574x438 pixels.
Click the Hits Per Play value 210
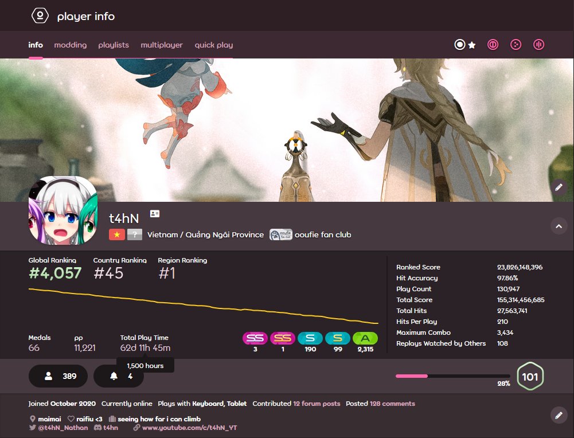point(503,322)
